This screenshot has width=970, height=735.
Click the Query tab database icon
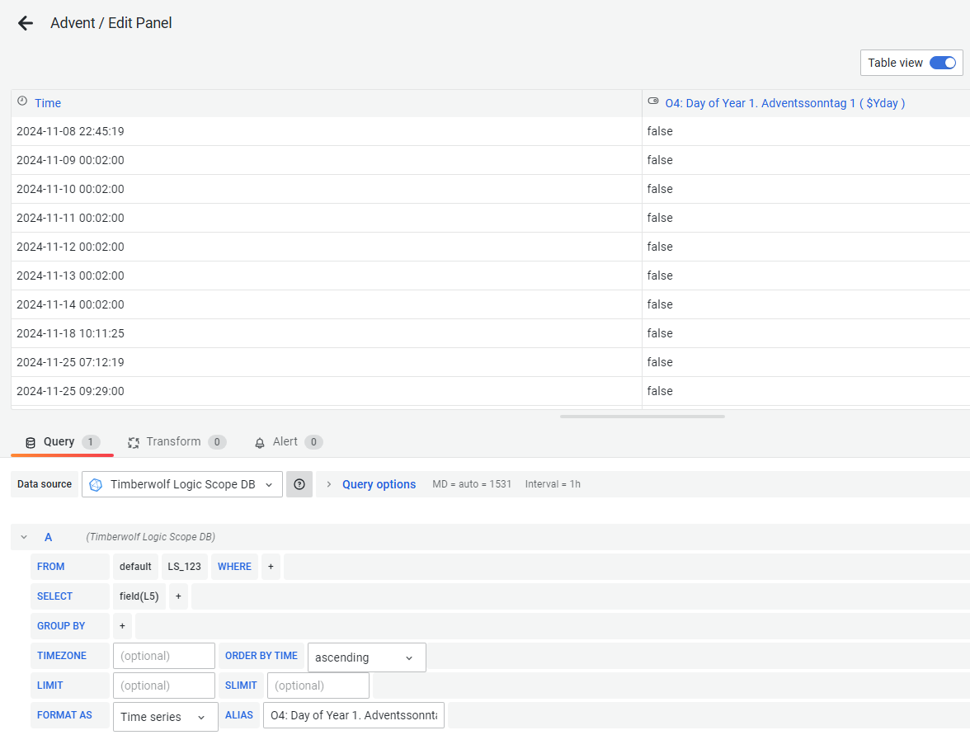(x=31, y=442)
